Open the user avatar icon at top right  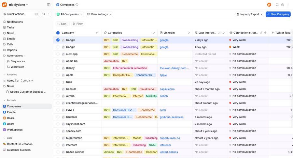269,5
